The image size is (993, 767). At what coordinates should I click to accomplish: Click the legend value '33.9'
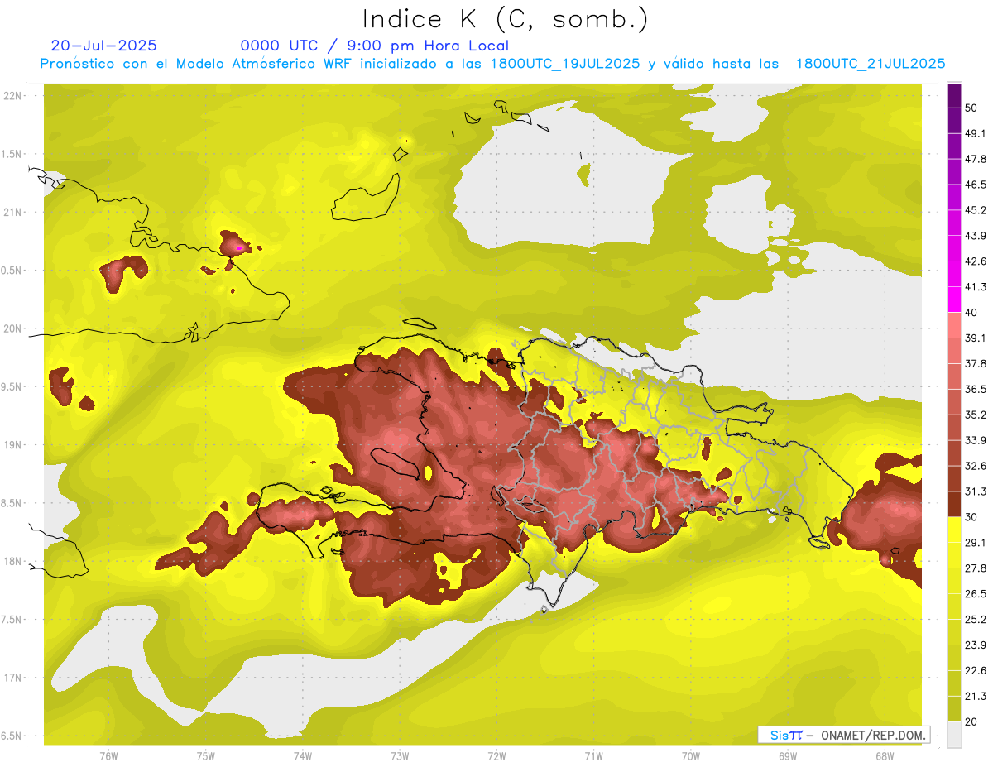coord(976,441)
